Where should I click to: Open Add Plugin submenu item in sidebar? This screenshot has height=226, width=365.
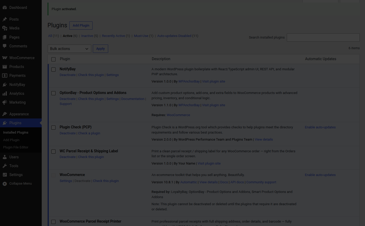pyautogui.click(x=11, y=140)
